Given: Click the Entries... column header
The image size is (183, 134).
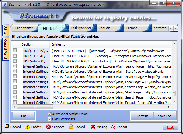Looking at the screenshot, I should (x=110, y=44).
